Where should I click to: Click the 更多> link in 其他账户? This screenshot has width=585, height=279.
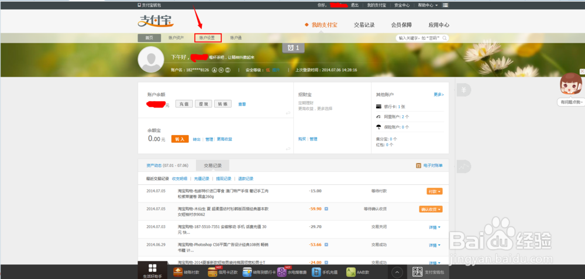tap(439, 94)
